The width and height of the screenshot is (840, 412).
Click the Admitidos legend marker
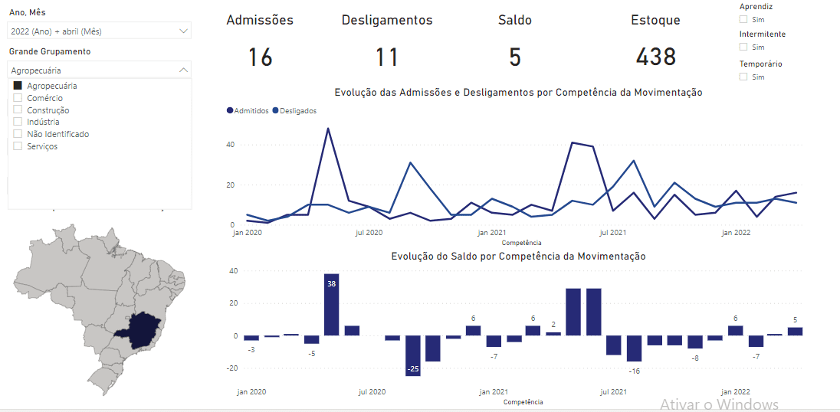point(230,111)
